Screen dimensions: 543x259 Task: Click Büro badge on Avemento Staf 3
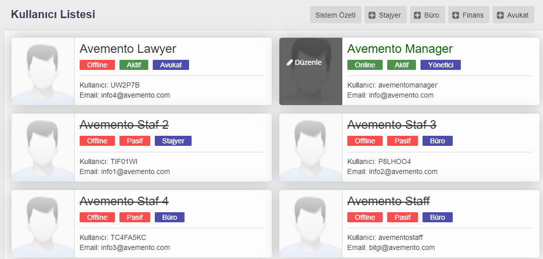click(438, 141)
